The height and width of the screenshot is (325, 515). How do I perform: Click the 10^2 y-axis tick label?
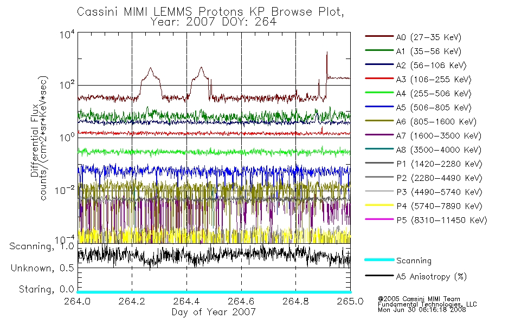(67, 86)
